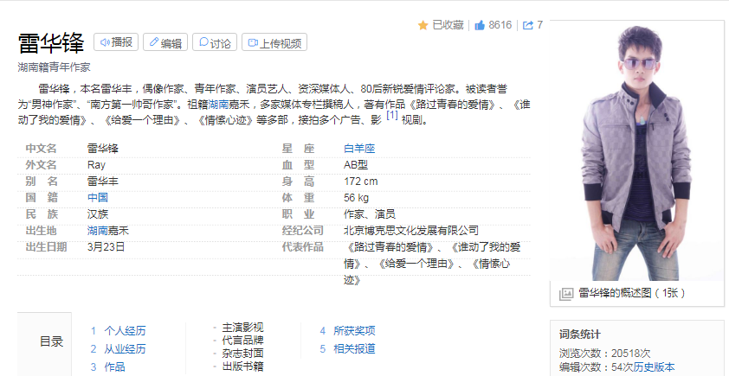The height and width of the screenshot is (376, 729).
Task: Click the 编辑 pencil button
Action: [165, 42]
